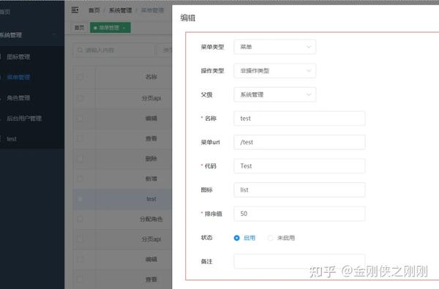The image size is (439, 289).
Task: Click the 分配角色 row name cell
Action: pos(151,219)
